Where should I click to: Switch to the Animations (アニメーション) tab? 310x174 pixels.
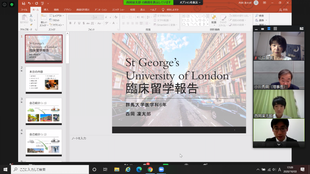(101, 10)
